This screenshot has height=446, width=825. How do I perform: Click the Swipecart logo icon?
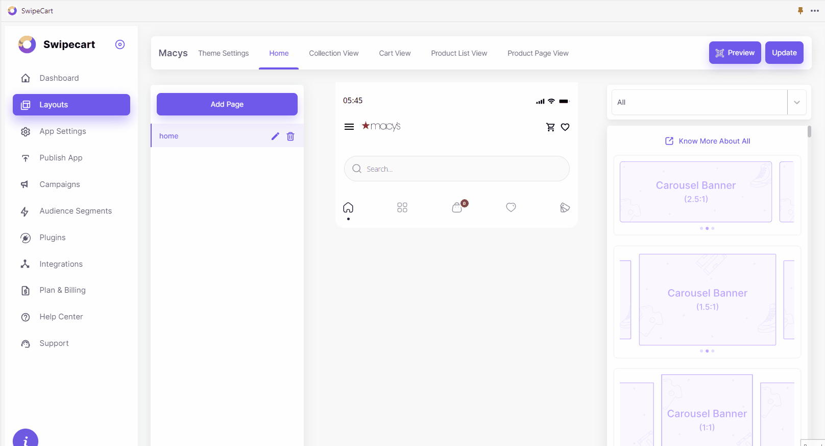coord(27,44)
